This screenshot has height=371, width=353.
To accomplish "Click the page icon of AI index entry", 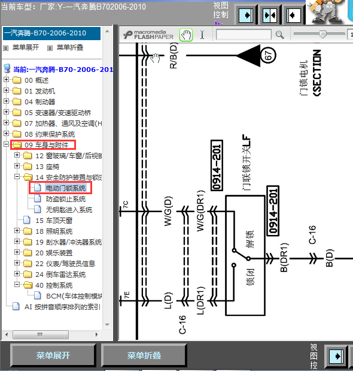I will [x=16, y=306].
